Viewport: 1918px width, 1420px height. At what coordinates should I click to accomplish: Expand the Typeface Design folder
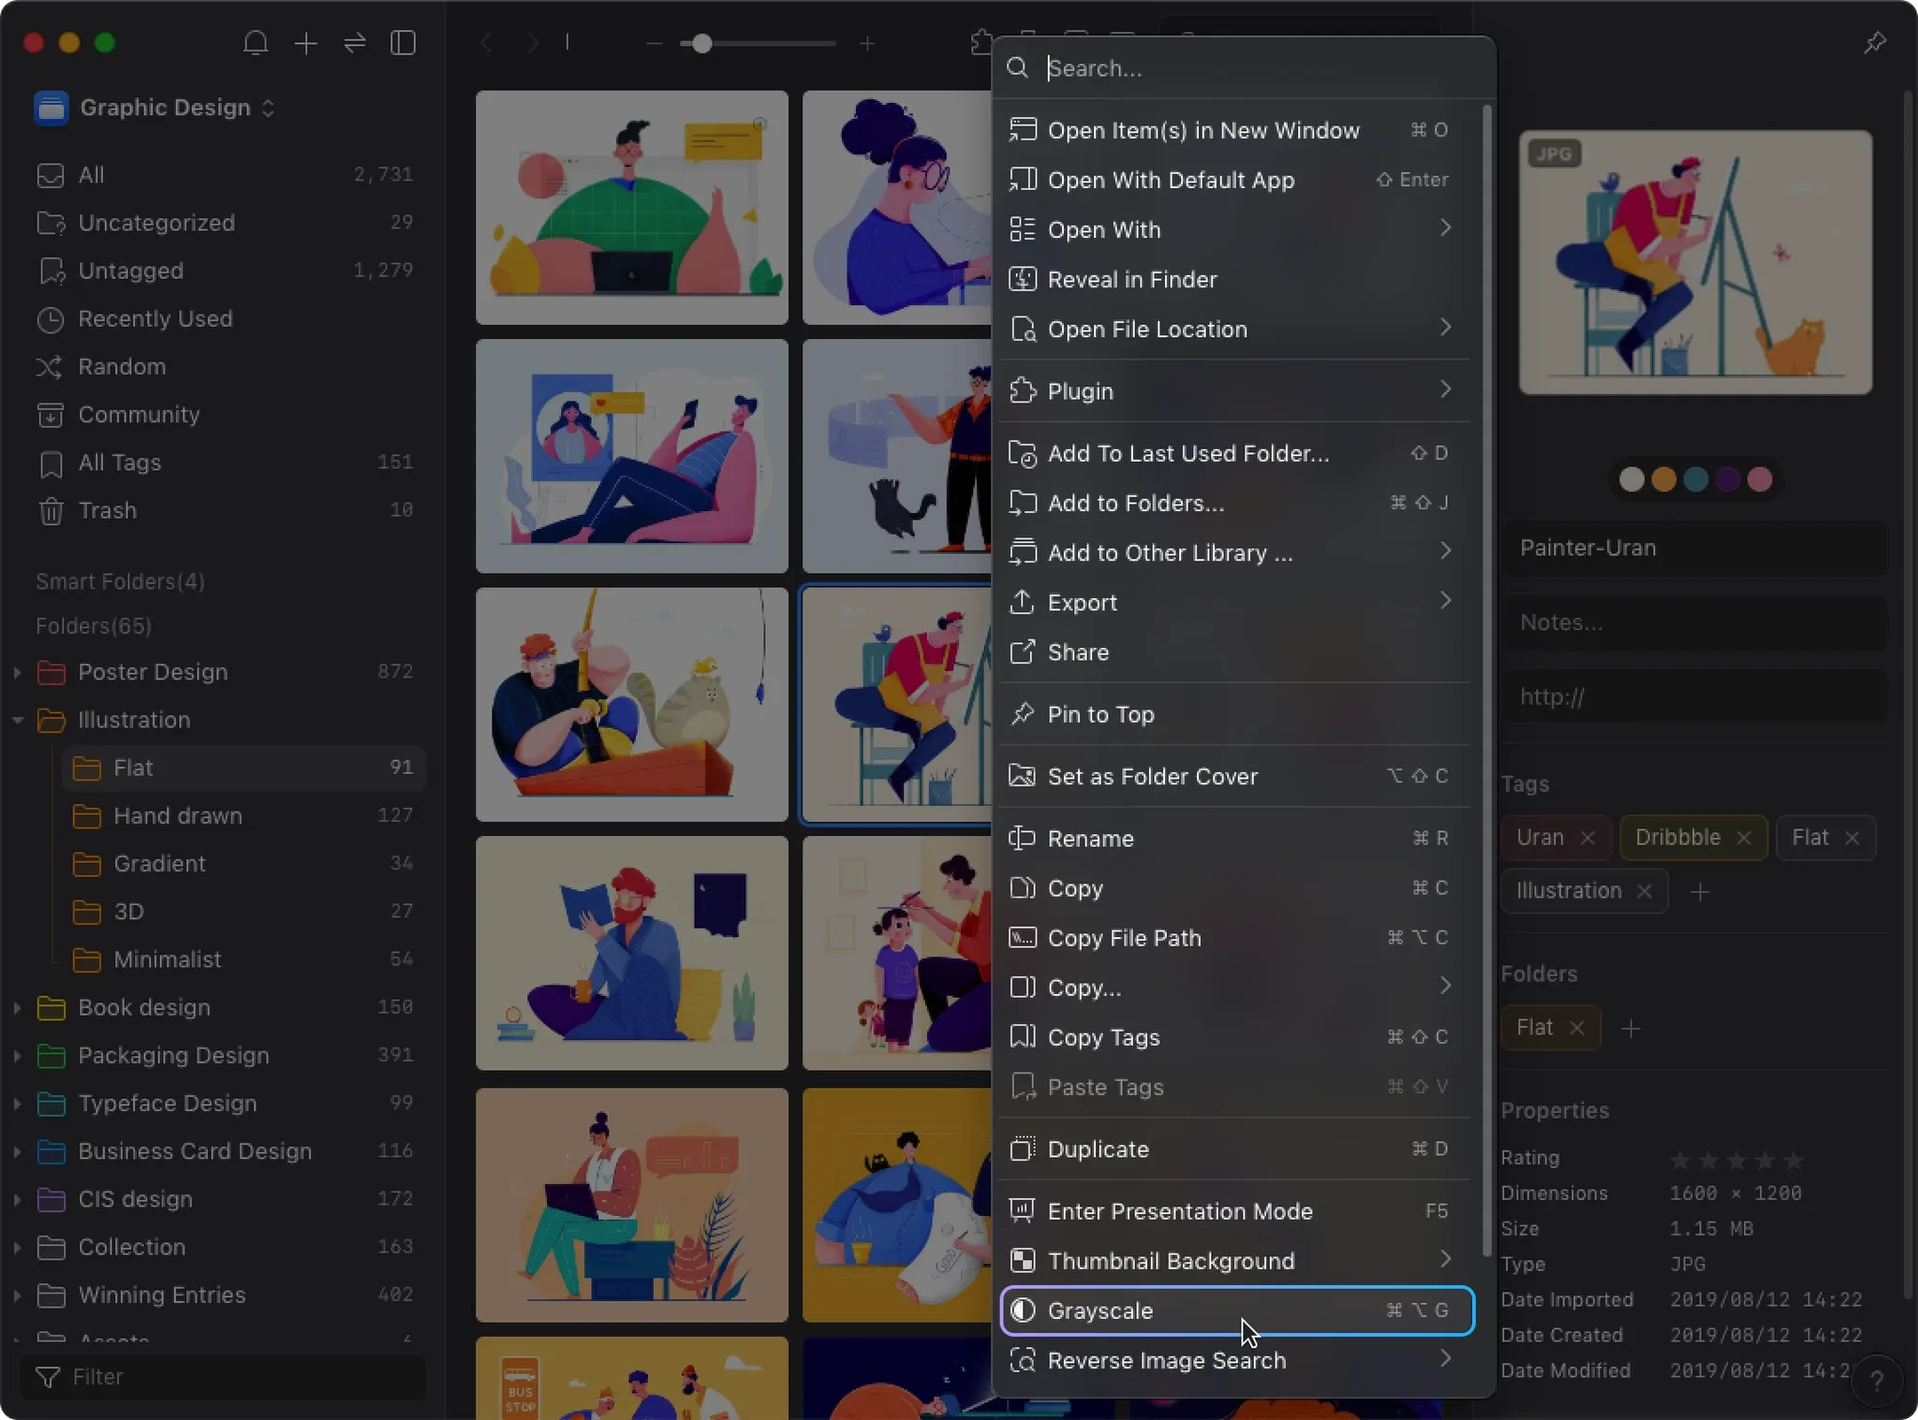tap(17, 1104)
